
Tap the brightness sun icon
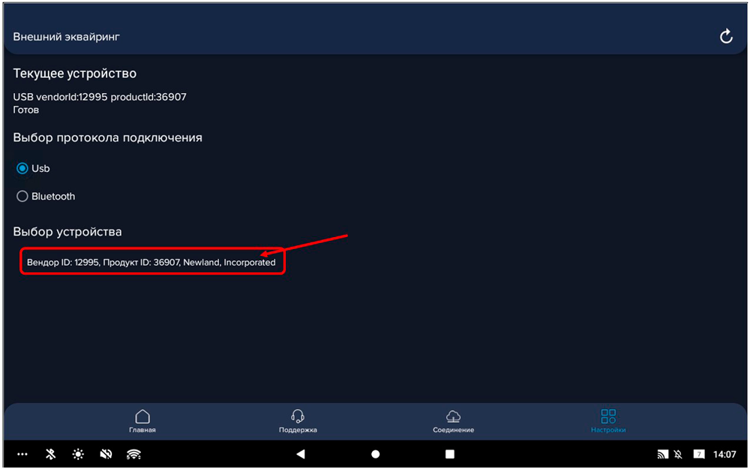click(78, 454)
